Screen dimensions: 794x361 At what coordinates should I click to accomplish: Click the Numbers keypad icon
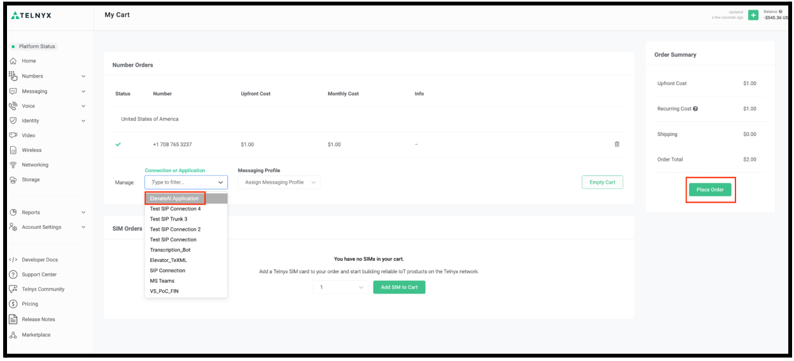13,76
